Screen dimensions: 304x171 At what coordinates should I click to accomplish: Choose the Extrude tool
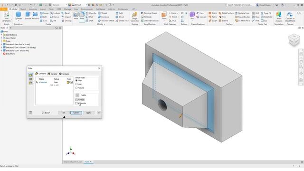[28, 16]
